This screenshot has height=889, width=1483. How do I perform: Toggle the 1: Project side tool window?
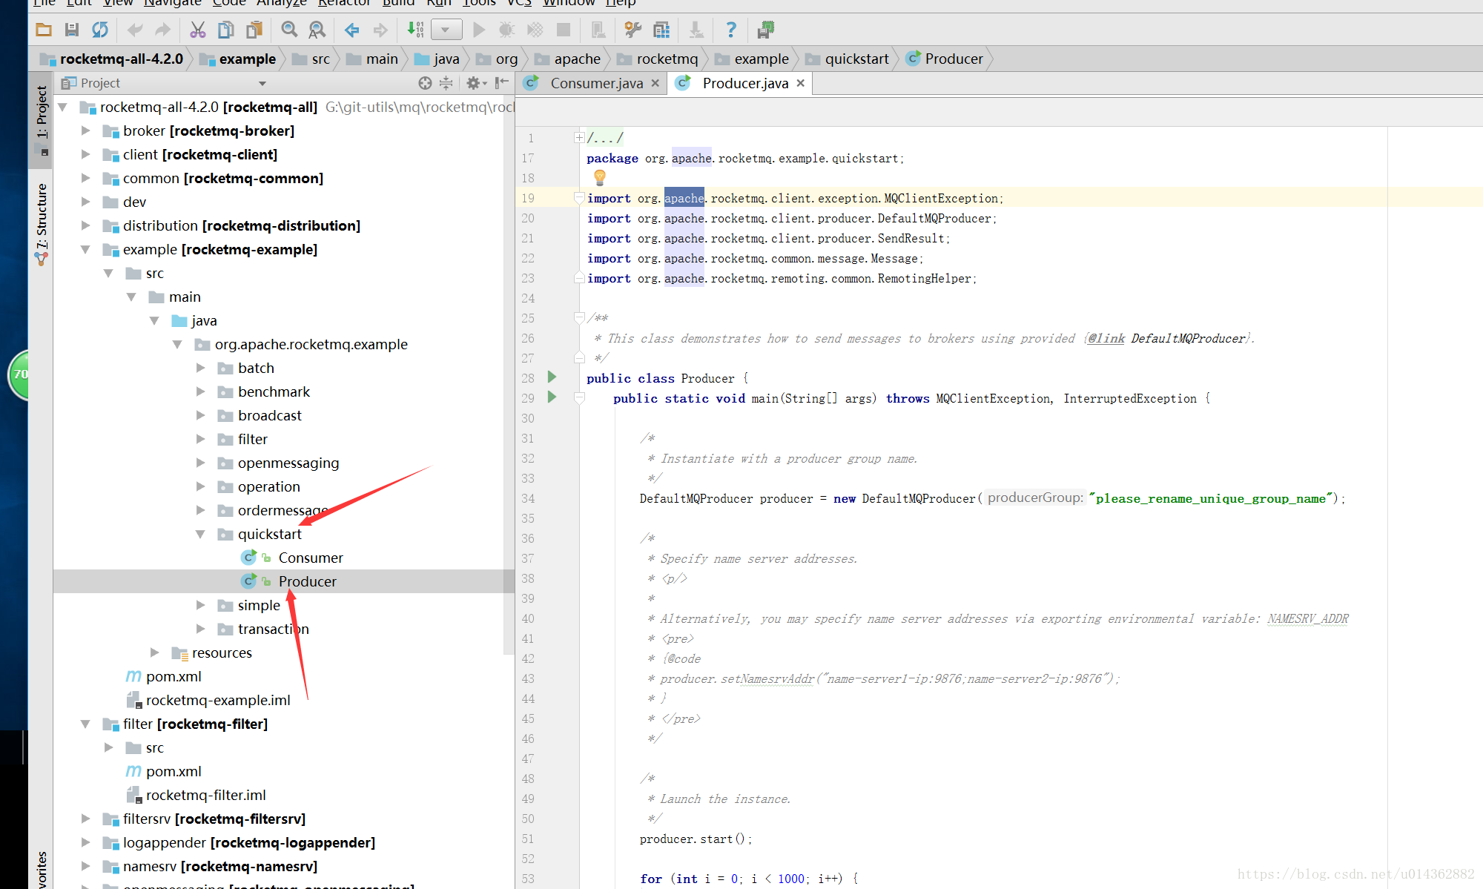tap(42, 111)
